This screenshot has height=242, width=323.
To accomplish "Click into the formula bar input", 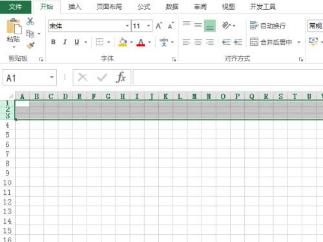I will pyautogui.click(x=228, y=78).
